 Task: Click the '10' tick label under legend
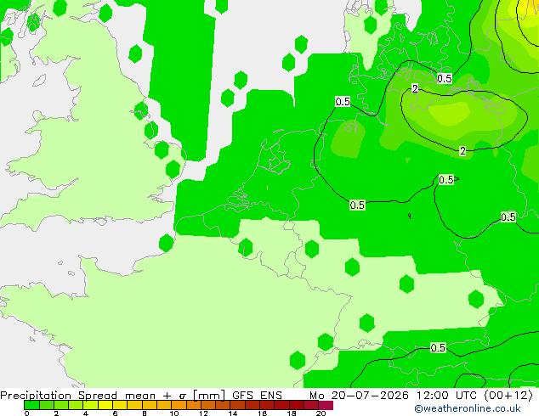174,413
